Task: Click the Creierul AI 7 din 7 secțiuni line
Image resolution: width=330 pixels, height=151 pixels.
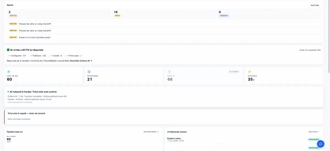Action: [37, 96]
